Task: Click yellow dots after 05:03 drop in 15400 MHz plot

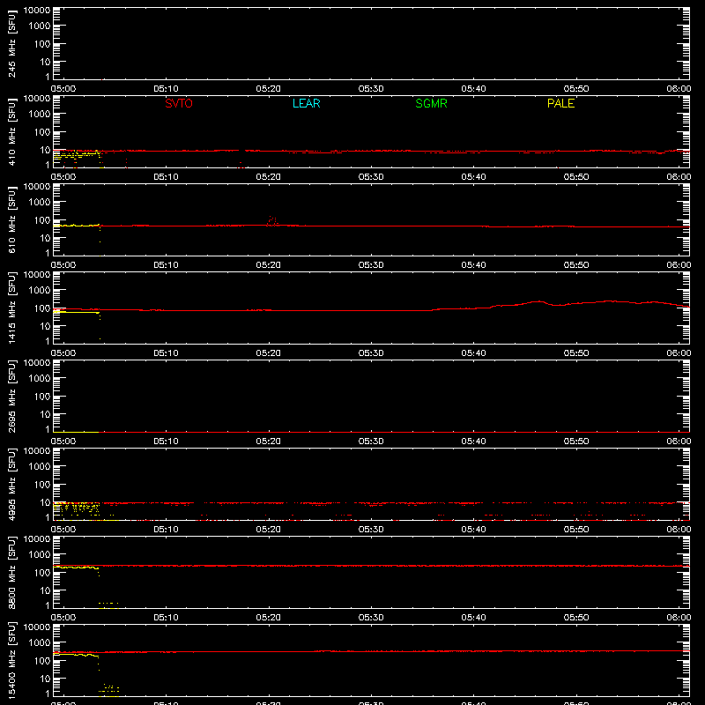Action: [x=108, y=689]
